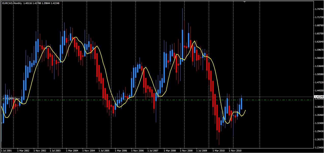Screen dimensions: 324x153
Task: Click the 1 Nov 2010 date label
Action: point(235,150)
